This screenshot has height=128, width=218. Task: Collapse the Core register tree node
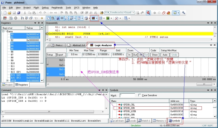pyautogui.click(x=3, y=31)
